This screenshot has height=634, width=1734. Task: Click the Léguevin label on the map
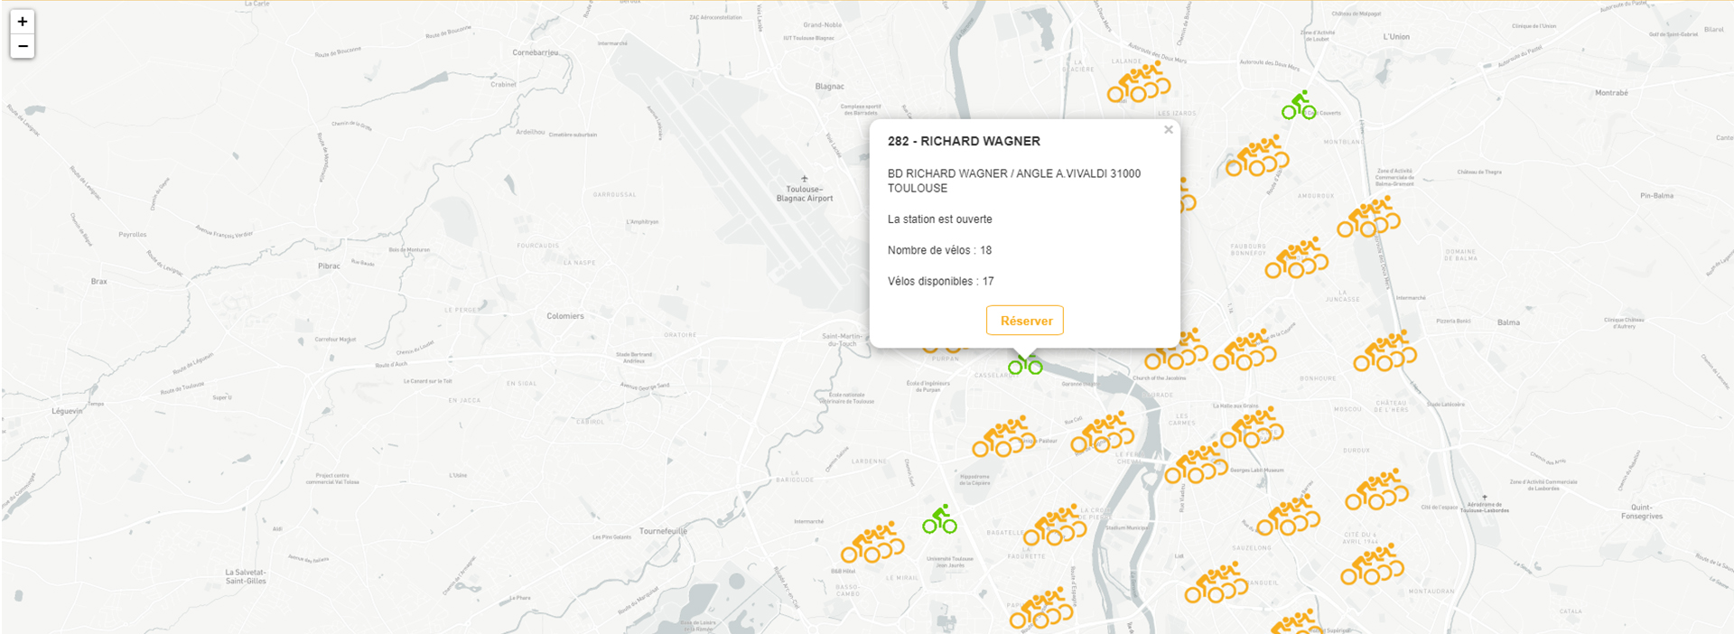pos(67,411)
